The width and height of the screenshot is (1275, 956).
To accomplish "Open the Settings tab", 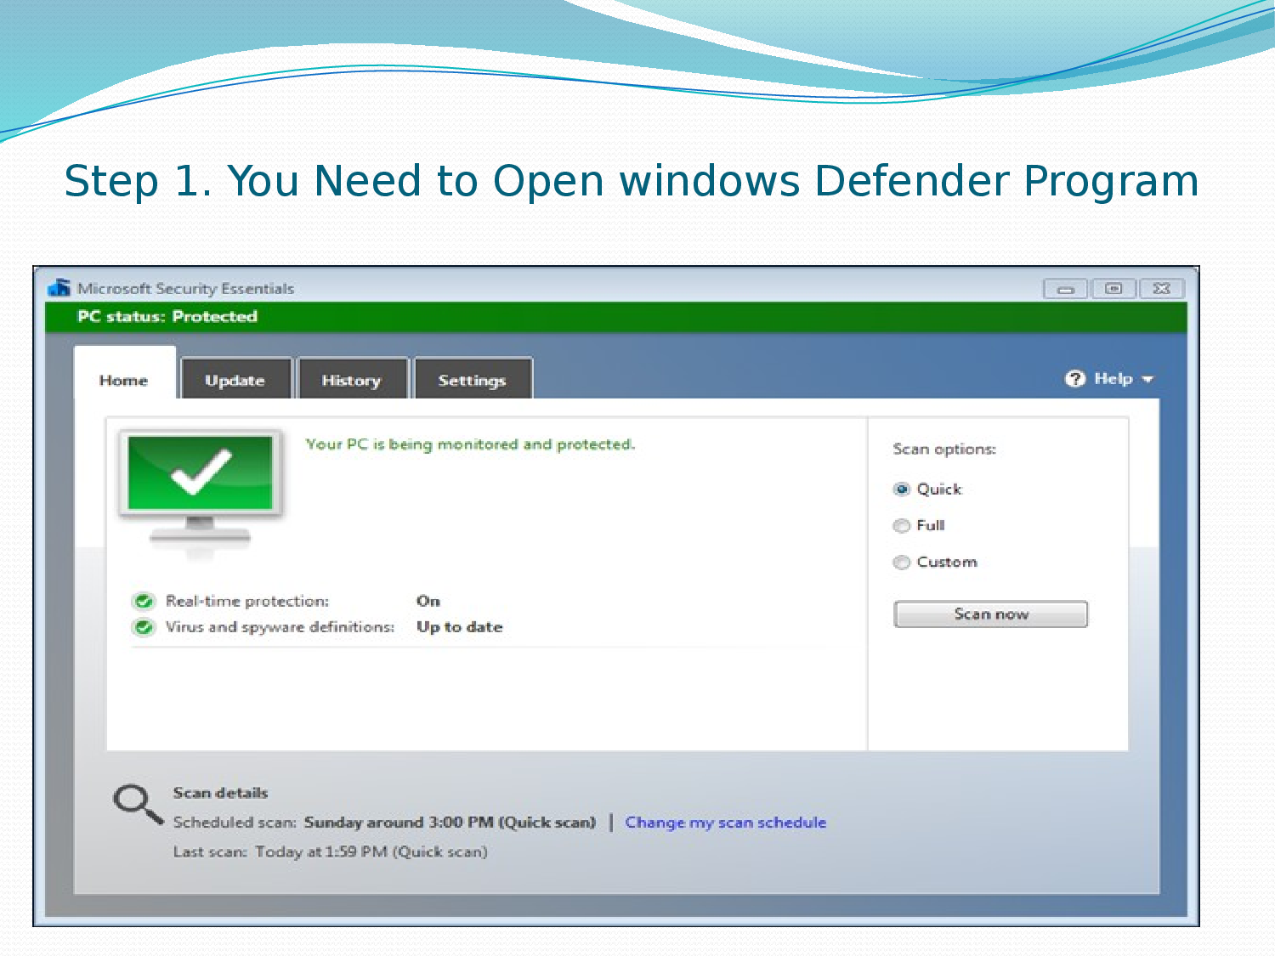I will [473, 380].
